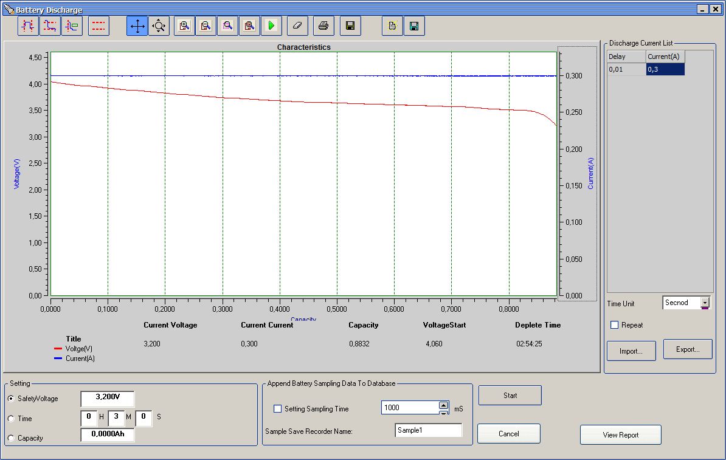Click the zoom out magnifier icon
The width and height of the screenshot is (726, 460).
coord(206,26)
